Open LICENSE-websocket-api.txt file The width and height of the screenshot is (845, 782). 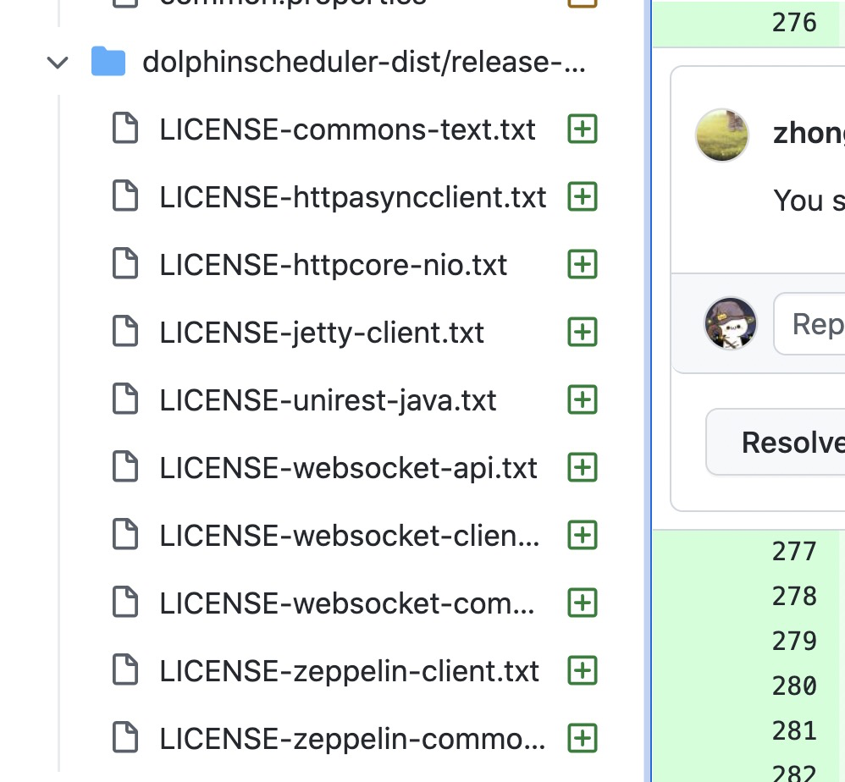pos(348,468)
